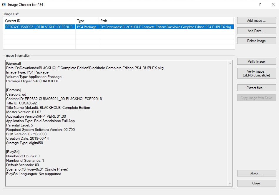Click Required System Software Version line
The width and height of the screenshot is (279, 195).
point(40,130)
